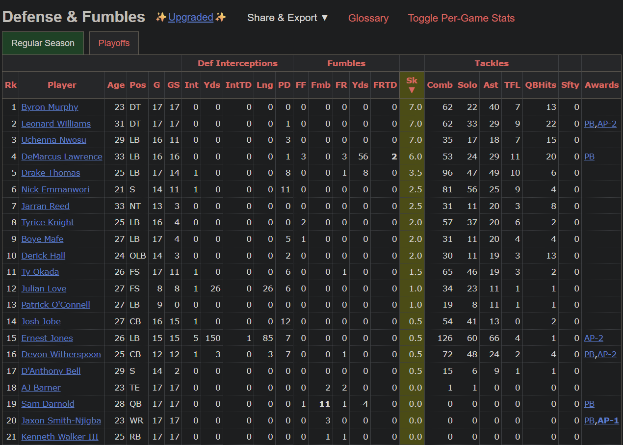623x445 pixels.
Task: Select Ernest Jones' 150 interception yards cell
Action: point(212,338)
